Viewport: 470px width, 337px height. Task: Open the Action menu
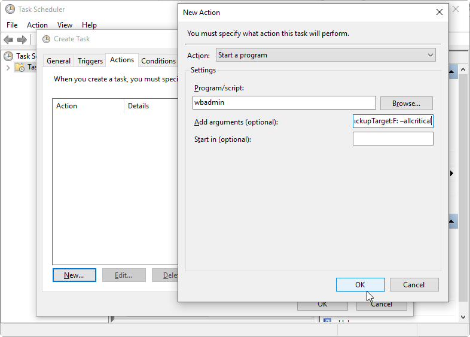click(37, 25)
